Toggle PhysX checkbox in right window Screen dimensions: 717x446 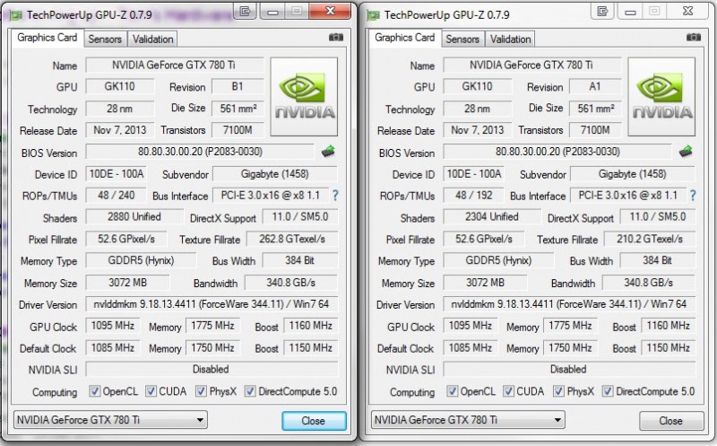(x=558, y=391)
